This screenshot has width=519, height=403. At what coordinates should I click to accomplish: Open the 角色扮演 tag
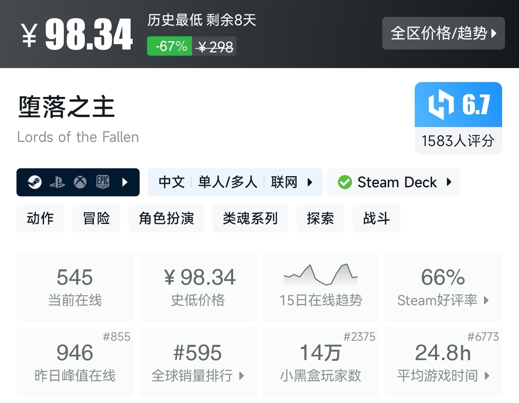166,219
